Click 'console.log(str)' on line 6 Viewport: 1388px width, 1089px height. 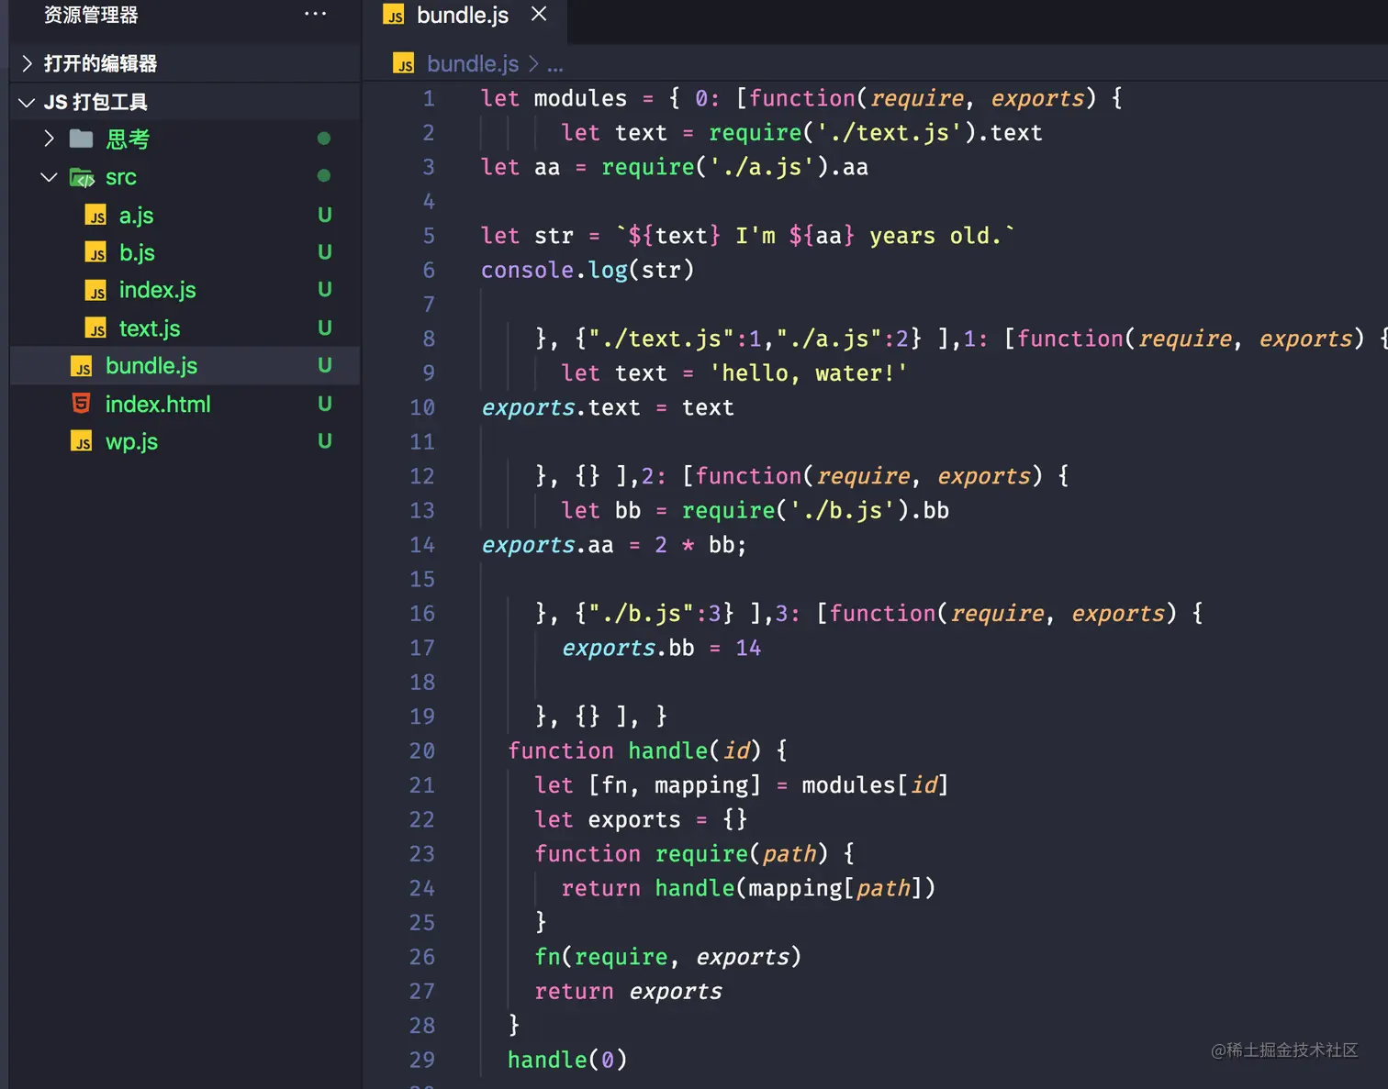click(x=588, y=270)
